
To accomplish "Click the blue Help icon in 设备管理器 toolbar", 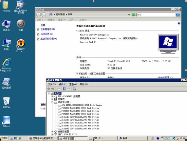I will click(64, 89).
